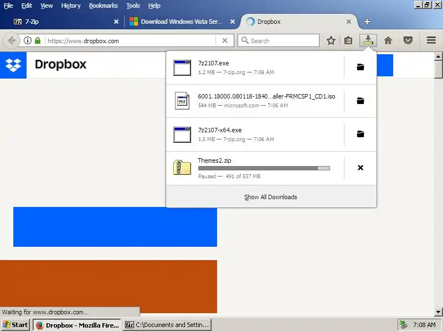Viewport: 443px width, 332px height.
Task: Open the Windows Start menu
Action: pyautogui.click(x=16, y=325)
